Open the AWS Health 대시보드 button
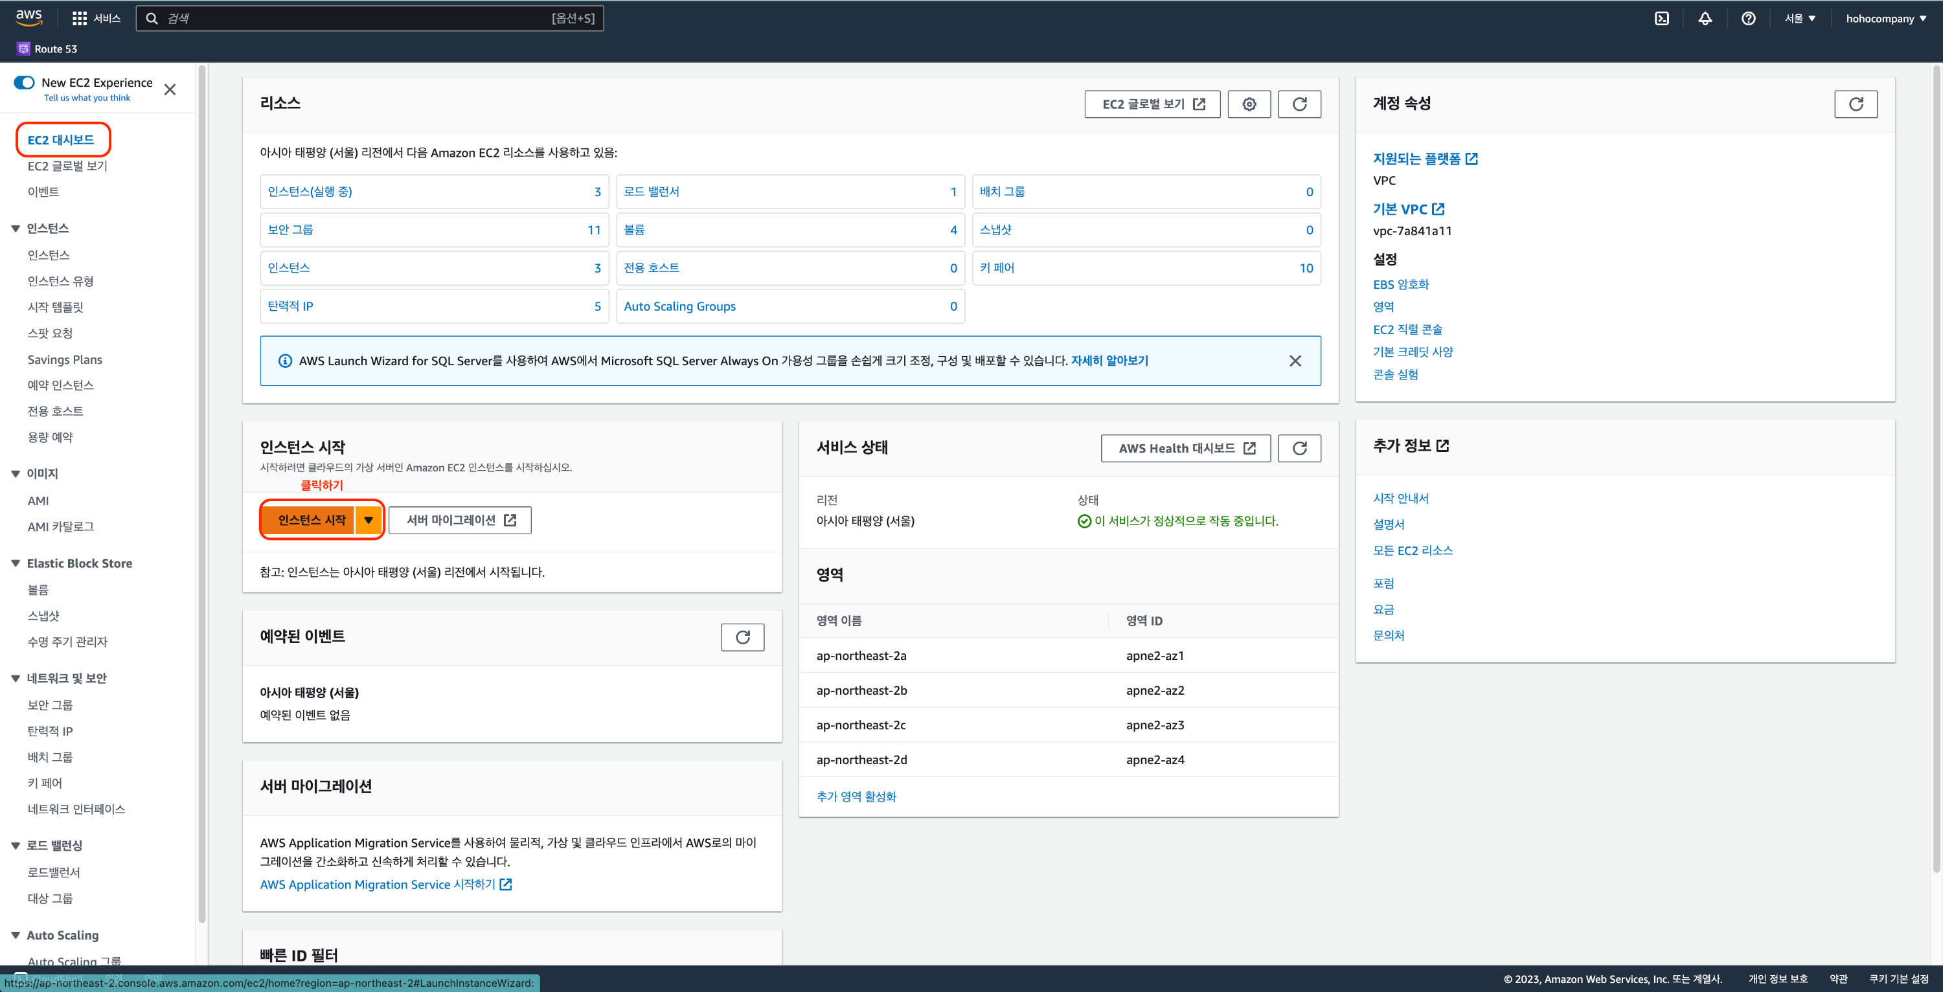This screenshot has height=992, width=1943. point(1185,448)
